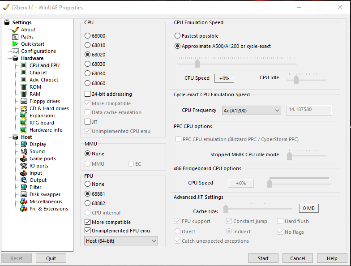Open the Sound settings icon

(23, 151)
